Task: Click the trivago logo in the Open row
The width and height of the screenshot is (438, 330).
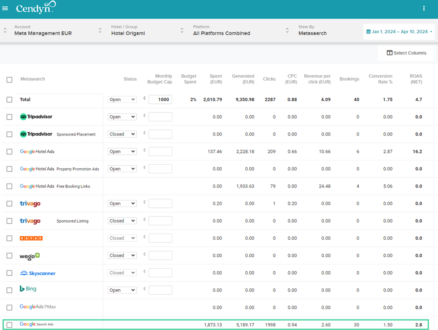Action: pos(30,204)
